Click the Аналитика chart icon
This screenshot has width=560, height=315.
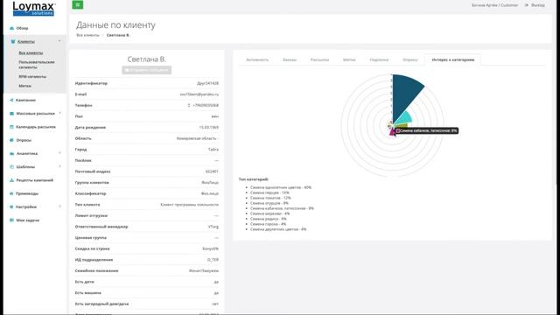click(x=11, y=154)
